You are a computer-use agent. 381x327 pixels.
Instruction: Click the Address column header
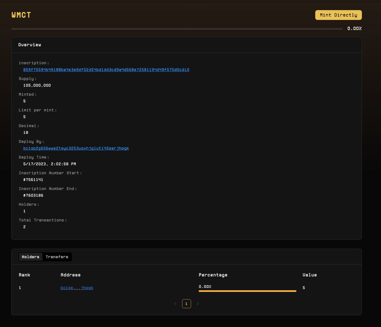click(70, 275)
